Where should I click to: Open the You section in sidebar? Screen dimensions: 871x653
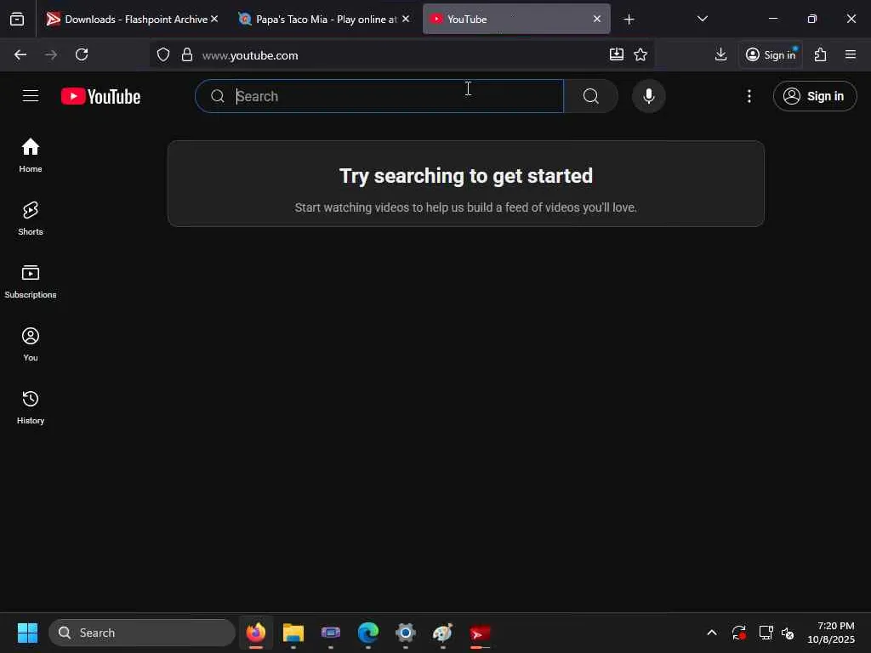(31, 344)
